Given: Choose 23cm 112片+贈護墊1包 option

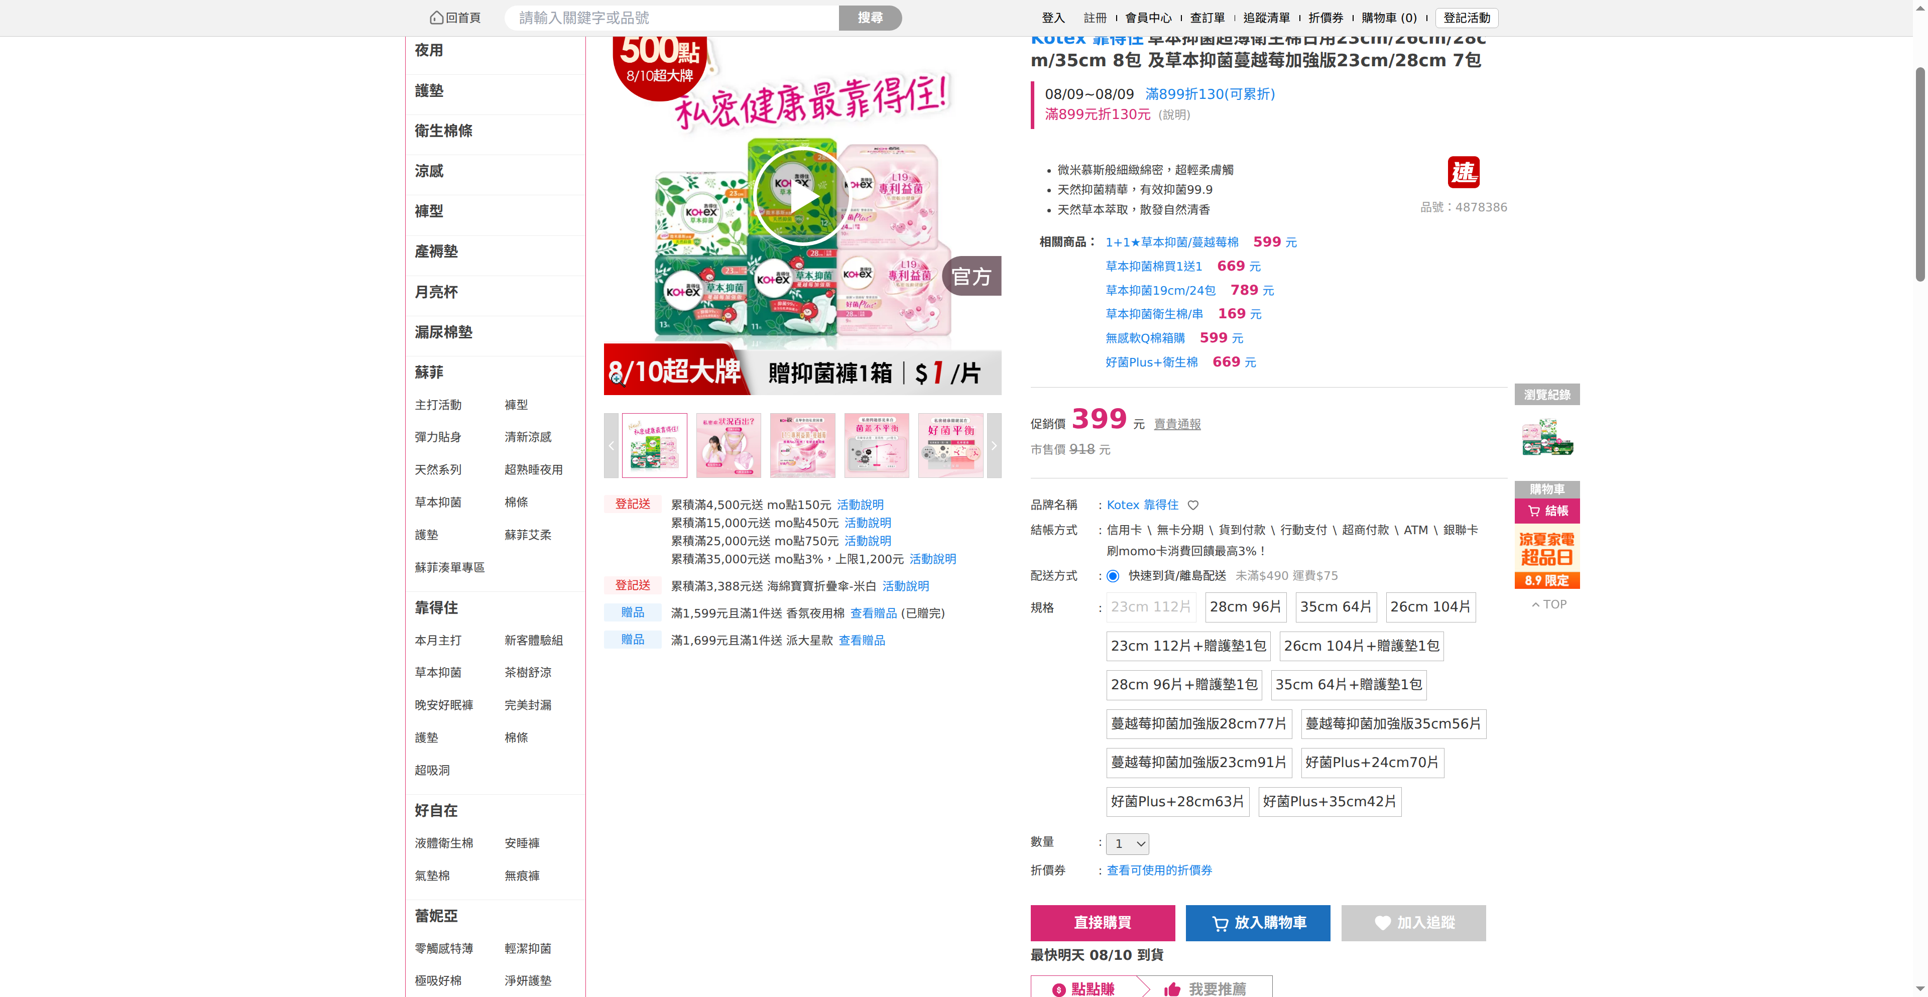Looking at the screenshot, I should (1188, 646).
